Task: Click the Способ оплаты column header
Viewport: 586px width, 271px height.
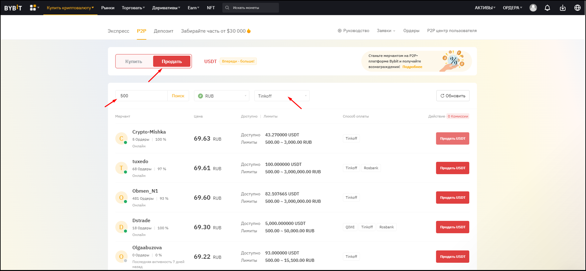Action: click(x=356, y=116)
